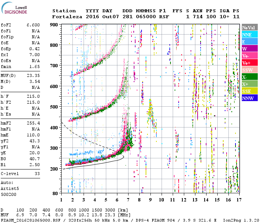Click the IGA value 10+
Viewport: 260px width, 223px height.
click(224, 17)
